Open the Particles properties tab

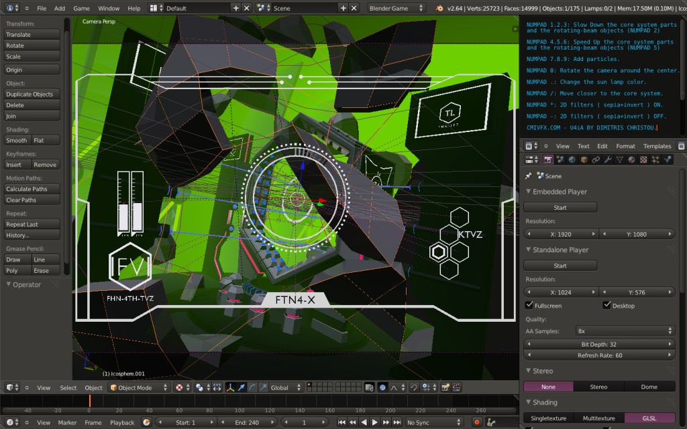coord(655,159)
